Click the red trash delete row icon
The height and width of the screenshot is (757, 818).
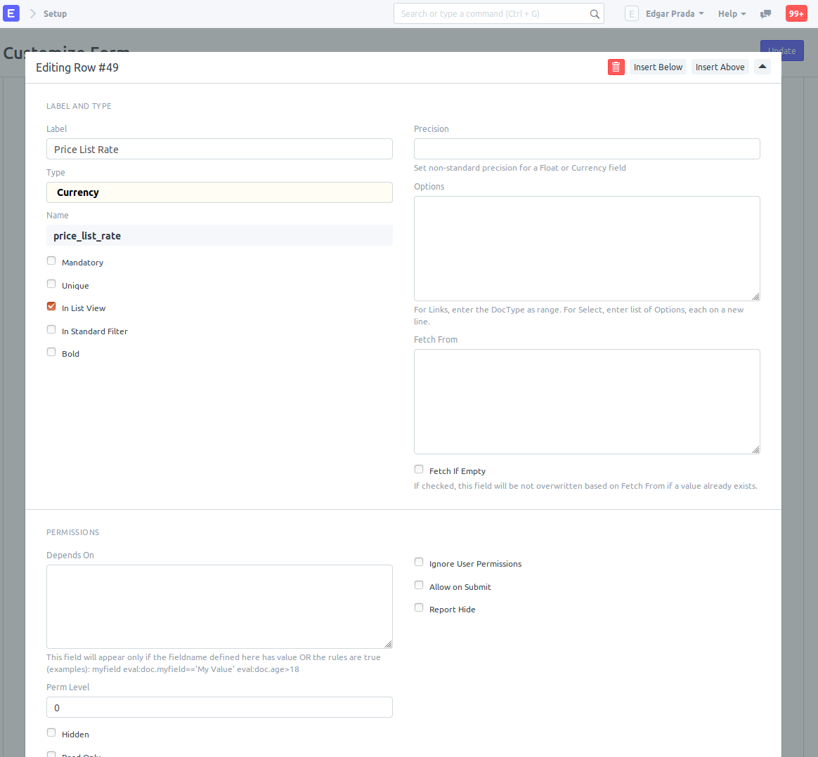click(x=616, y=67)
